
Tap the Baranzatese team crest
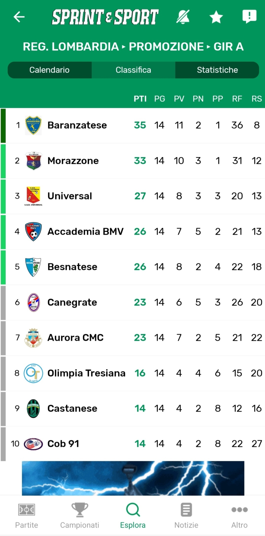point(33,125)
